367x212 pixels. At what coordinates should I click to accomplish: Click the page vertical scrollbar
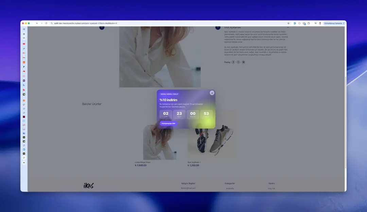tap(346, 122)
